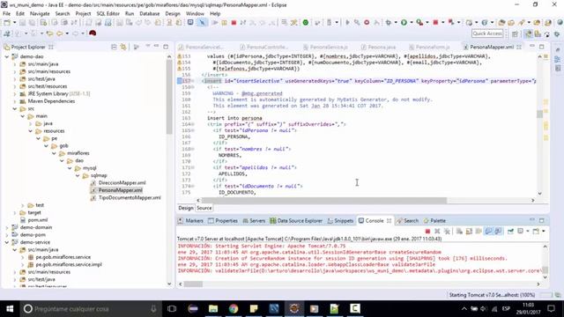Toggle Link with Editor in Project Explorer
This screenshot has width=564, height=317.
click(x=123, y=47)
